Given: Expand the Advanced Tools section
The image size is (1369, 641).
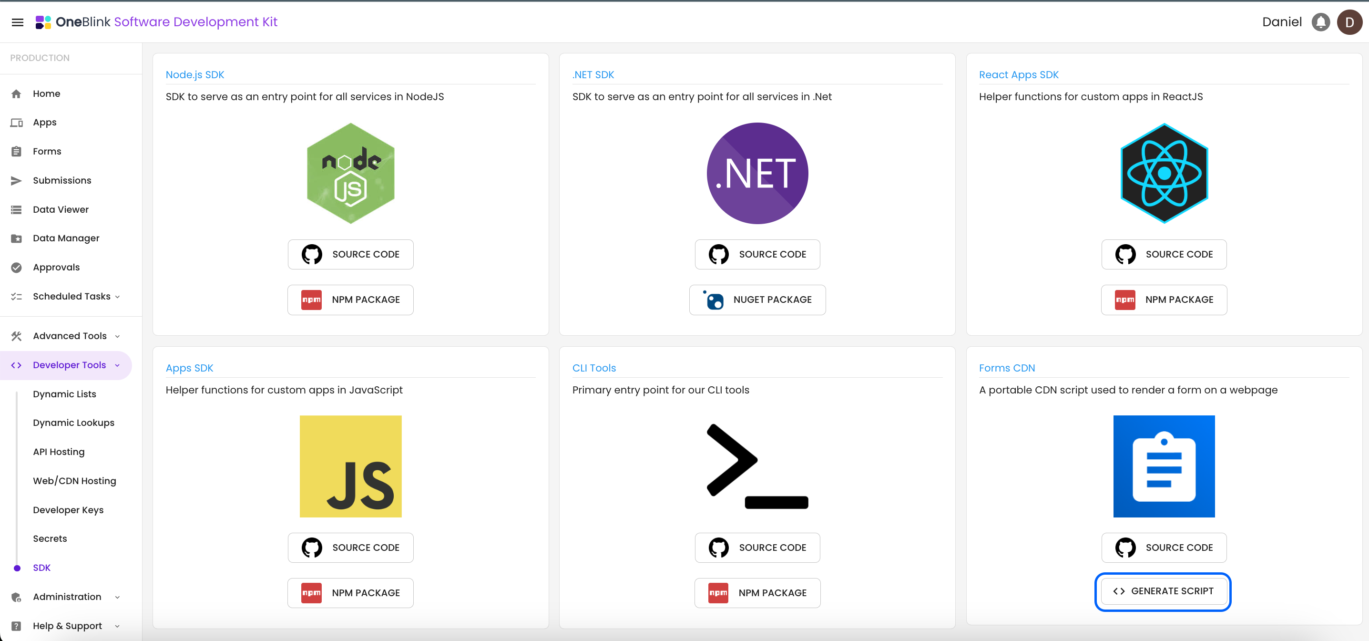Looking at the screenshot, I should click(x=117, y=336).
